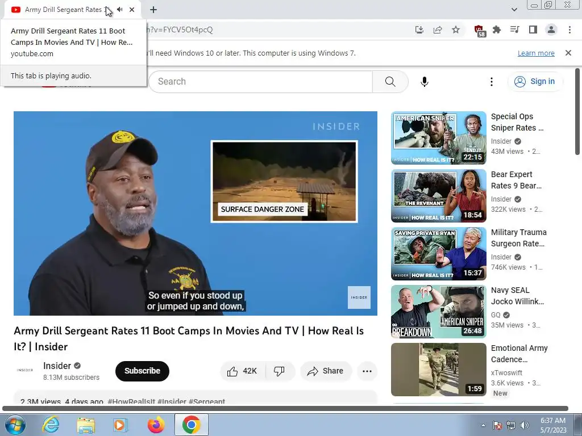Open Windows Media Player in taskbar
This screenshot has width=582, height=436.
[120, 425]
